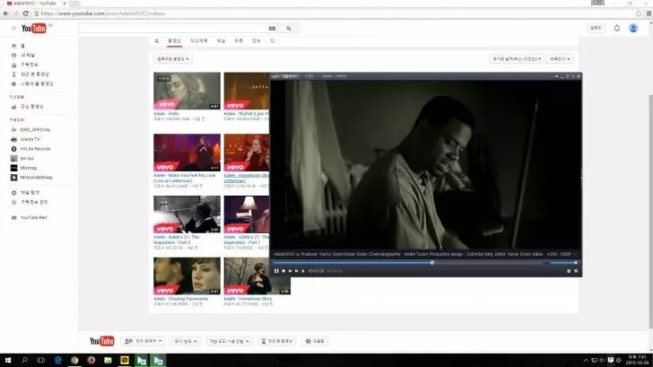653x367 pixels.
Task: Switch to the About channel tab
Action: click(257, 40)
